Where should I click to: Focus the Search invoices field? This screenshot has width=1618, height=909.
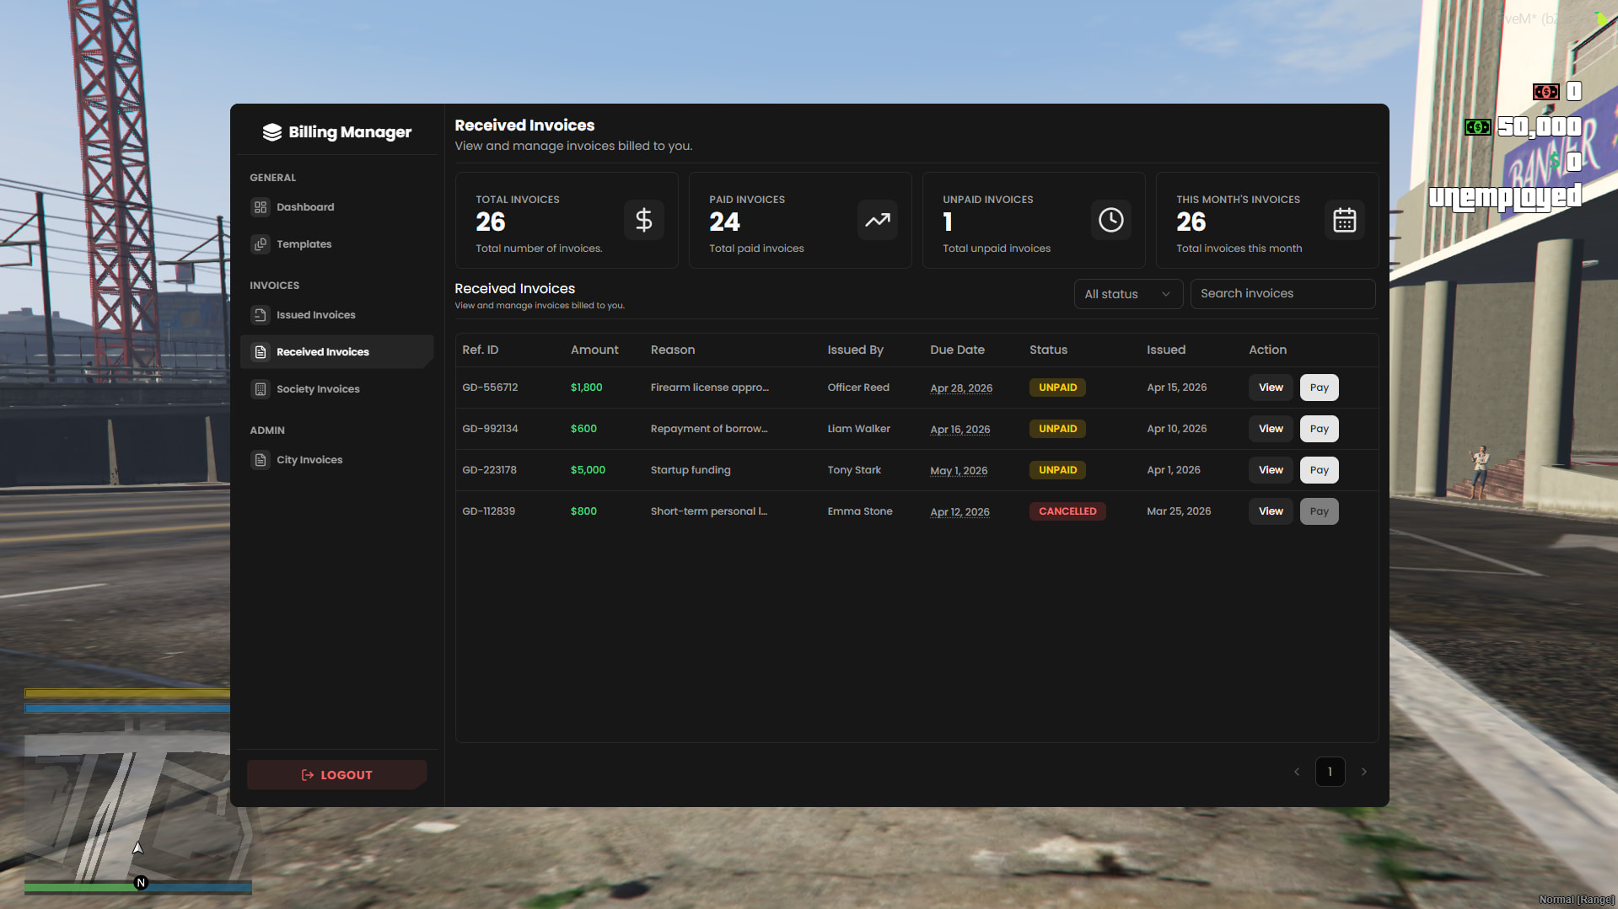coord(1282,294)
